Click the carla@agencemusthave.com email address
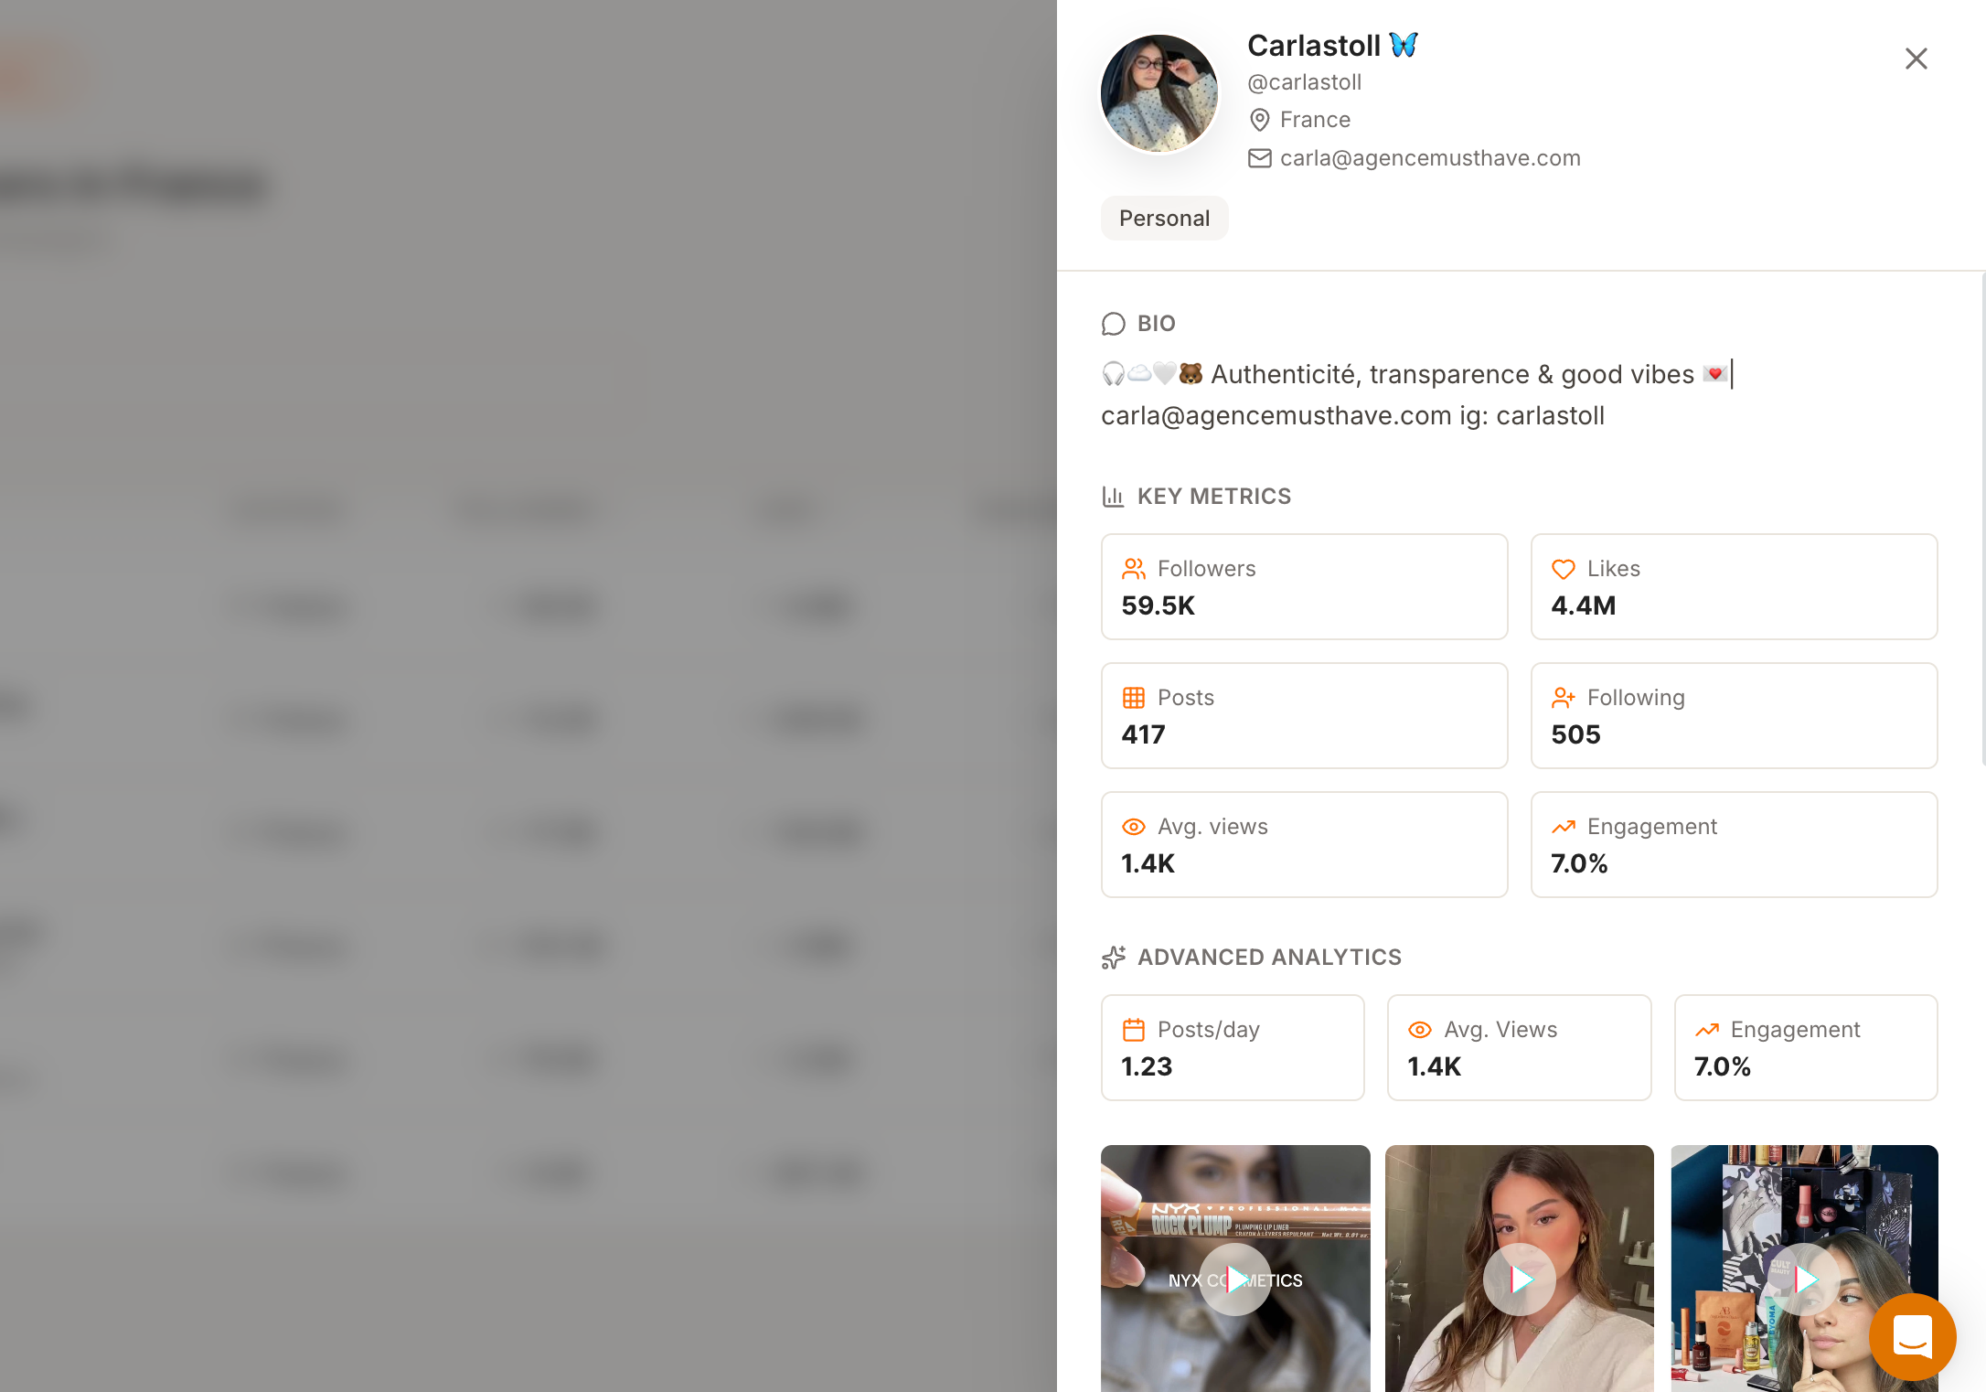This screenshot has width=1986, height=1392. 1430,158
